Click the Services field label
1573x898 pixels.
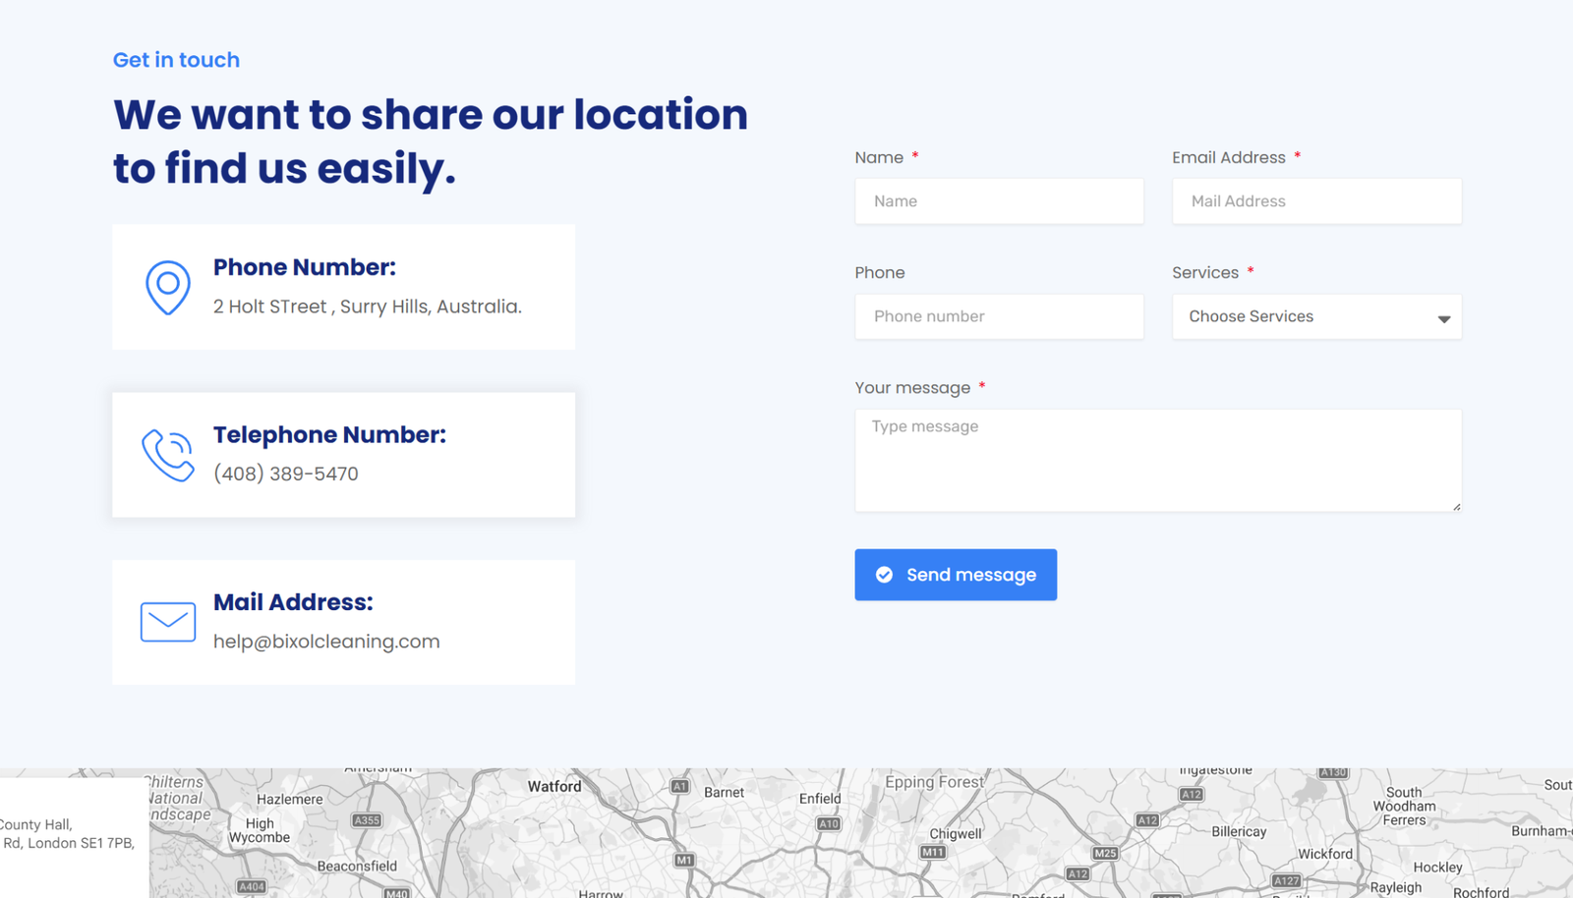pyautogui.click(x=1205, y=273)
